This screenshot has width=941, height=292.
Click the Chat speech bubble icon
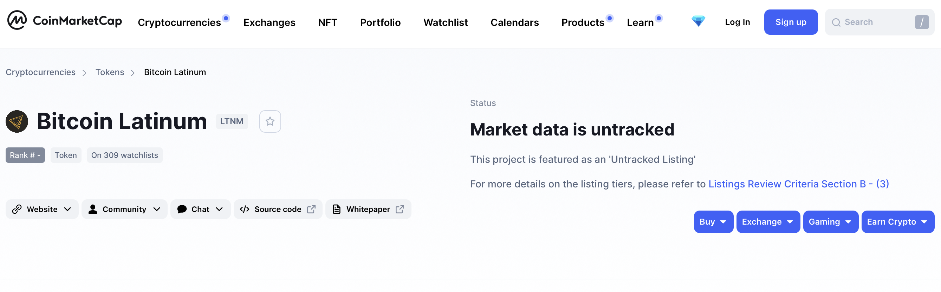click(182, 209)
